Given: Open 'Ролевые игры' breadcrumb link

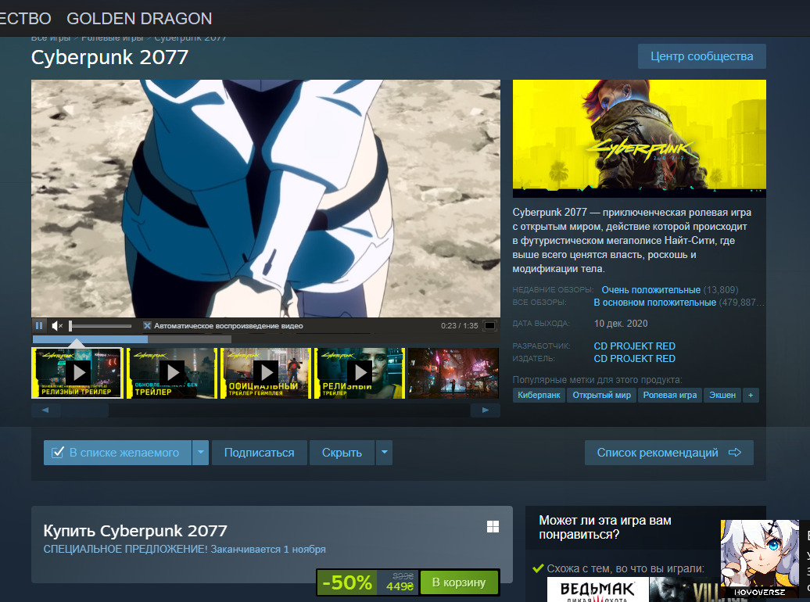Looking at the screenshot, I should coord(113,38).
